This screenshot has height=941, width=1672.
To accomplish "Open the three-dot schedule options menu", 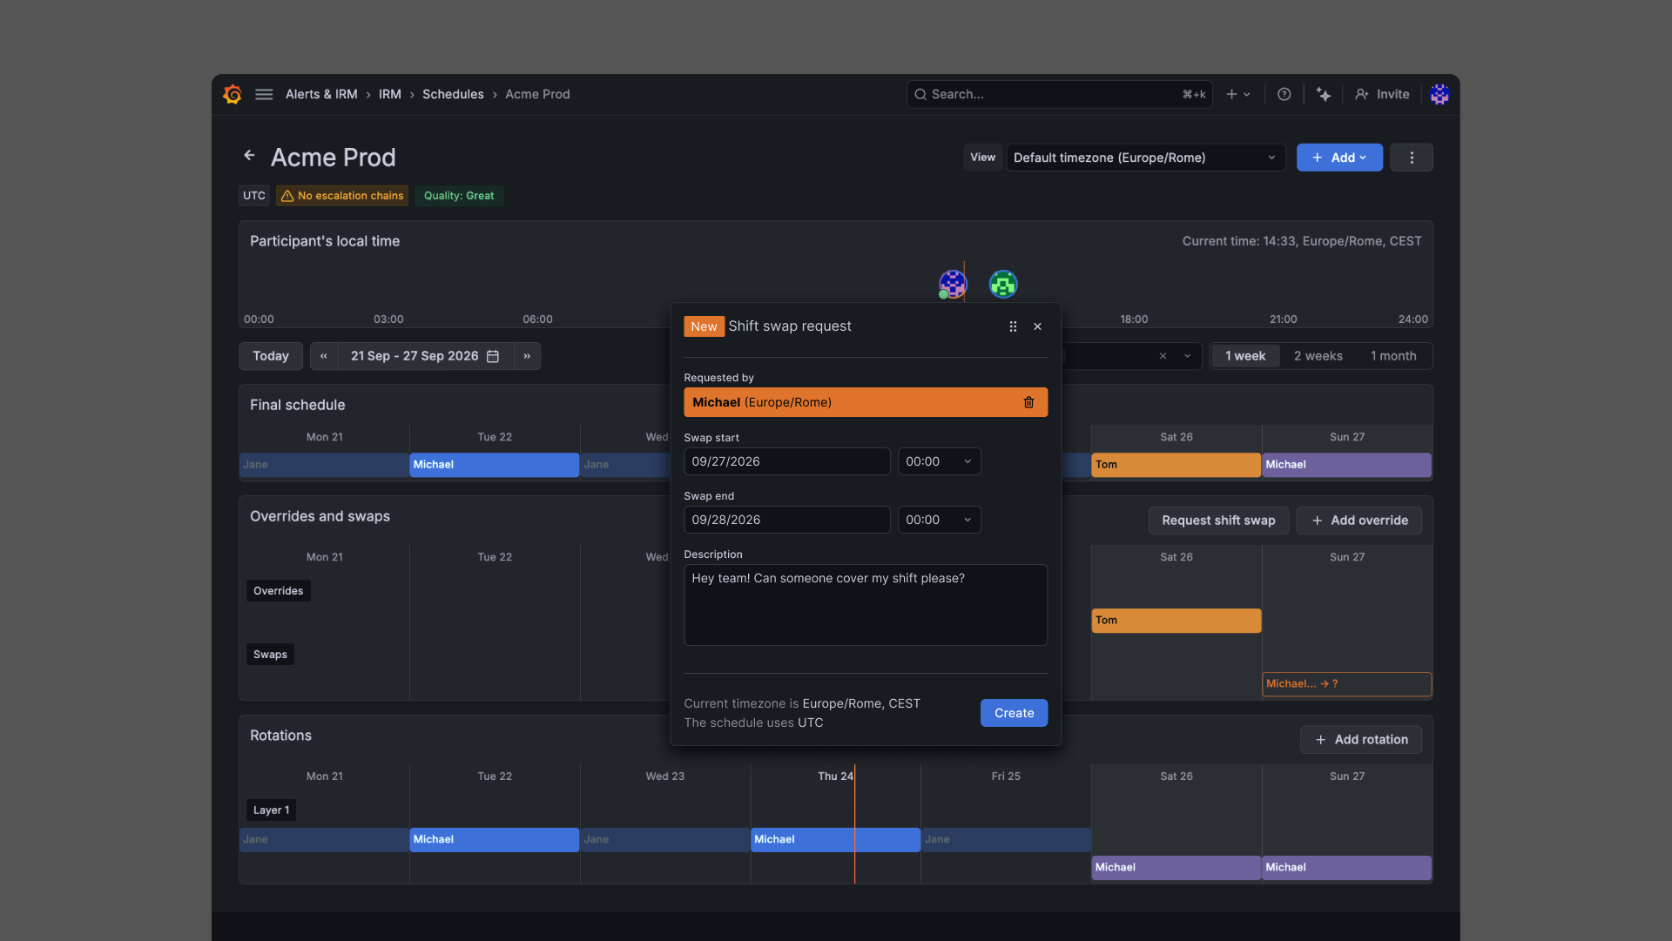I will tap(1412, 158).
